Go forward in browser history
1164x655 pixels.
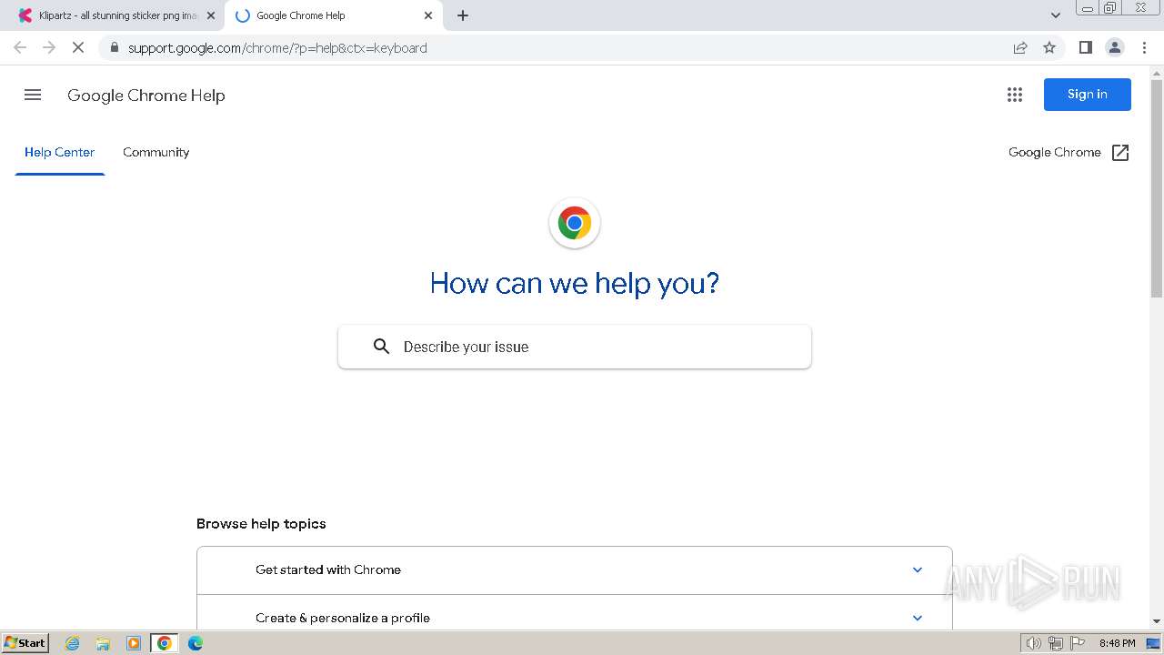(49, 48)
